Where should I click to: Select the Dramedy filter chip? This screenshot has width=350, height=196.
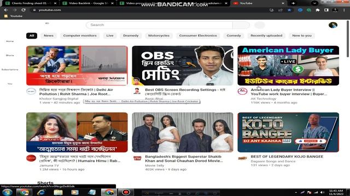(131, 35)
